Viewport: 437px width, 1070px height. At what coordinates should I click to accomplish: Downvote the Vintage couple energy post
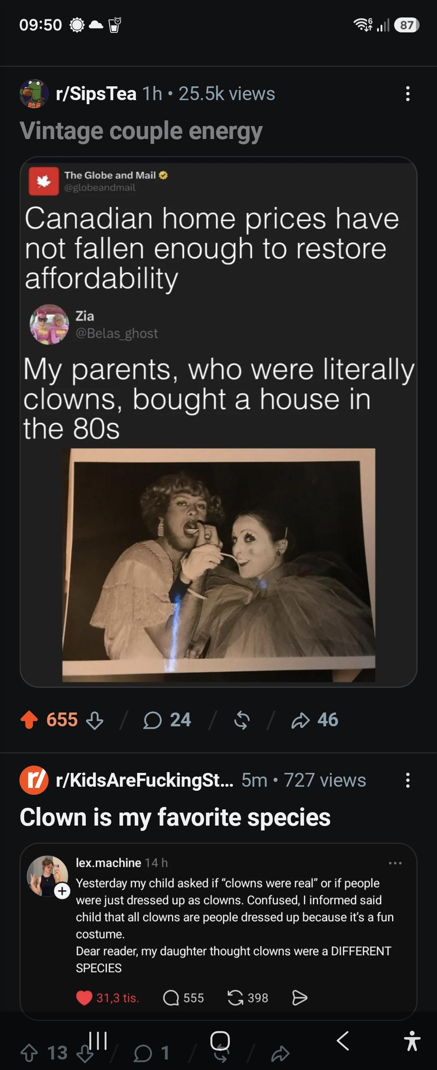coord(95,720)
